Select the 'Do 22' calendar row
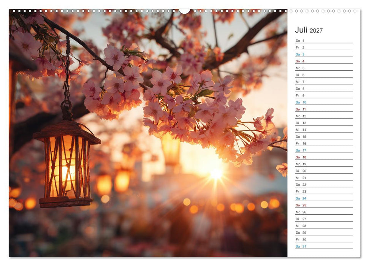 [324, 185]
